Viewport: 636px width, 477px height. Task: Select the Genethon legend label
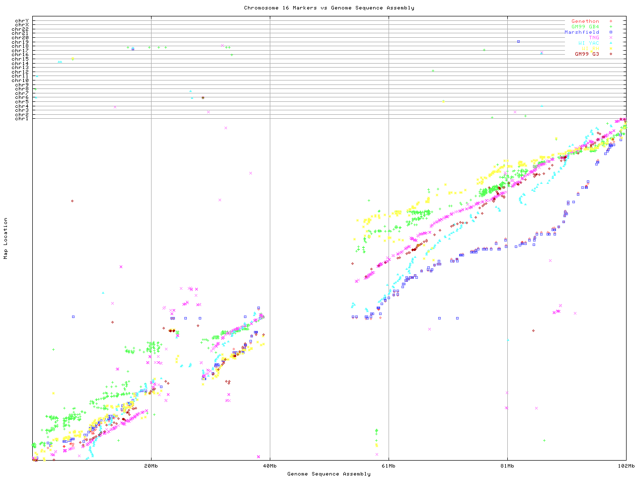coord(585,21)
